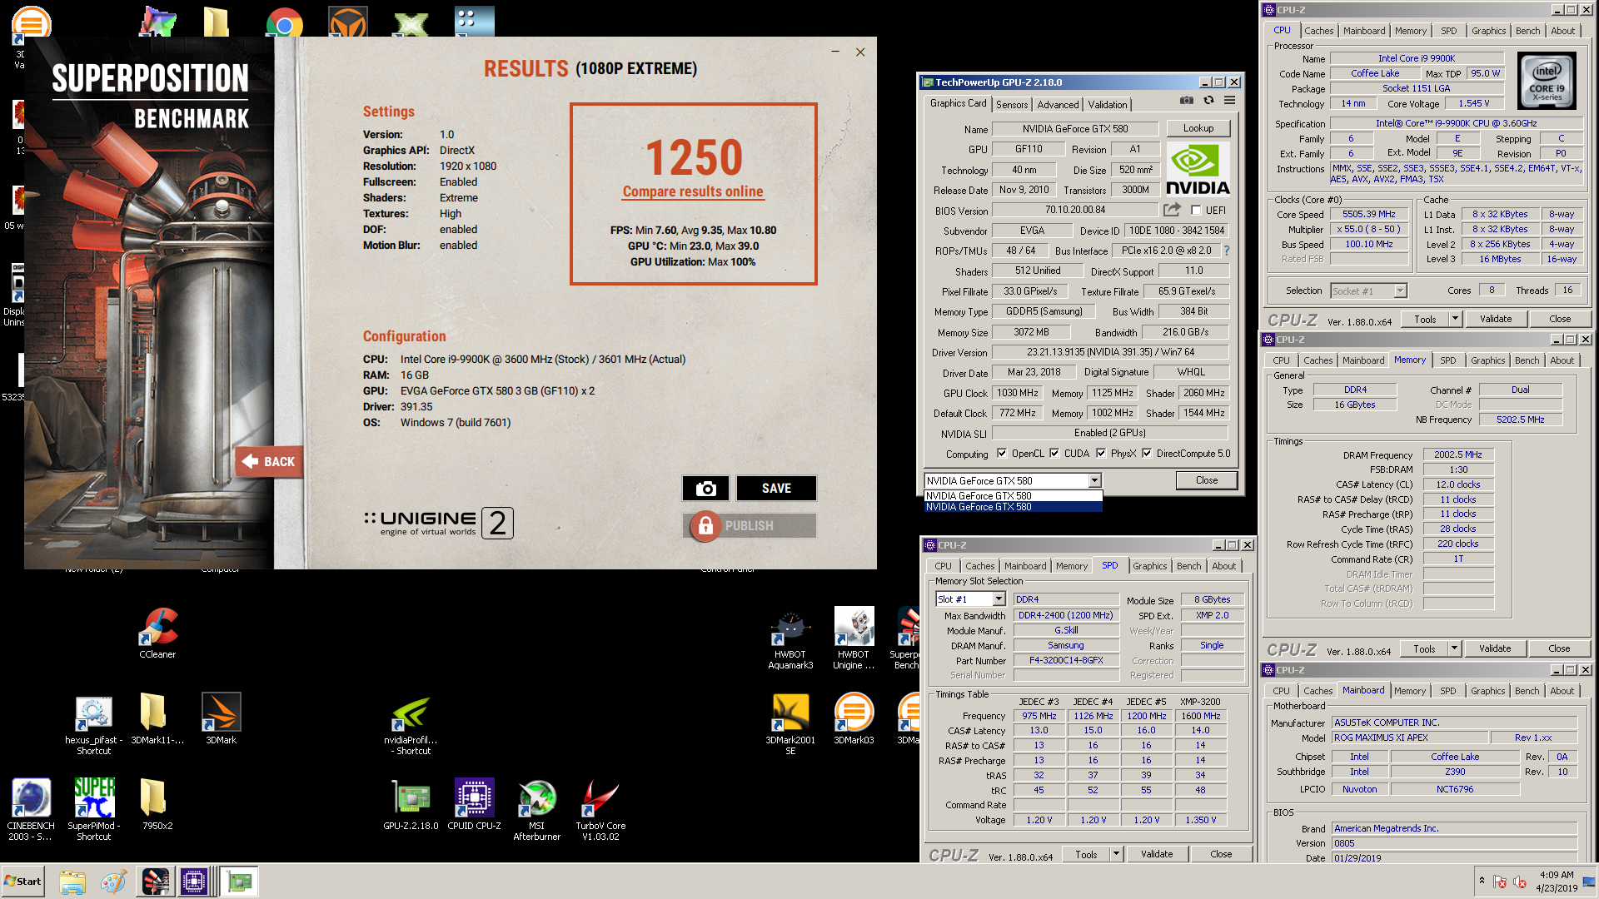Open the GPU-Z hamburger menu icon
This screenshot has width=1599, height=899.
click(1229, 101)
